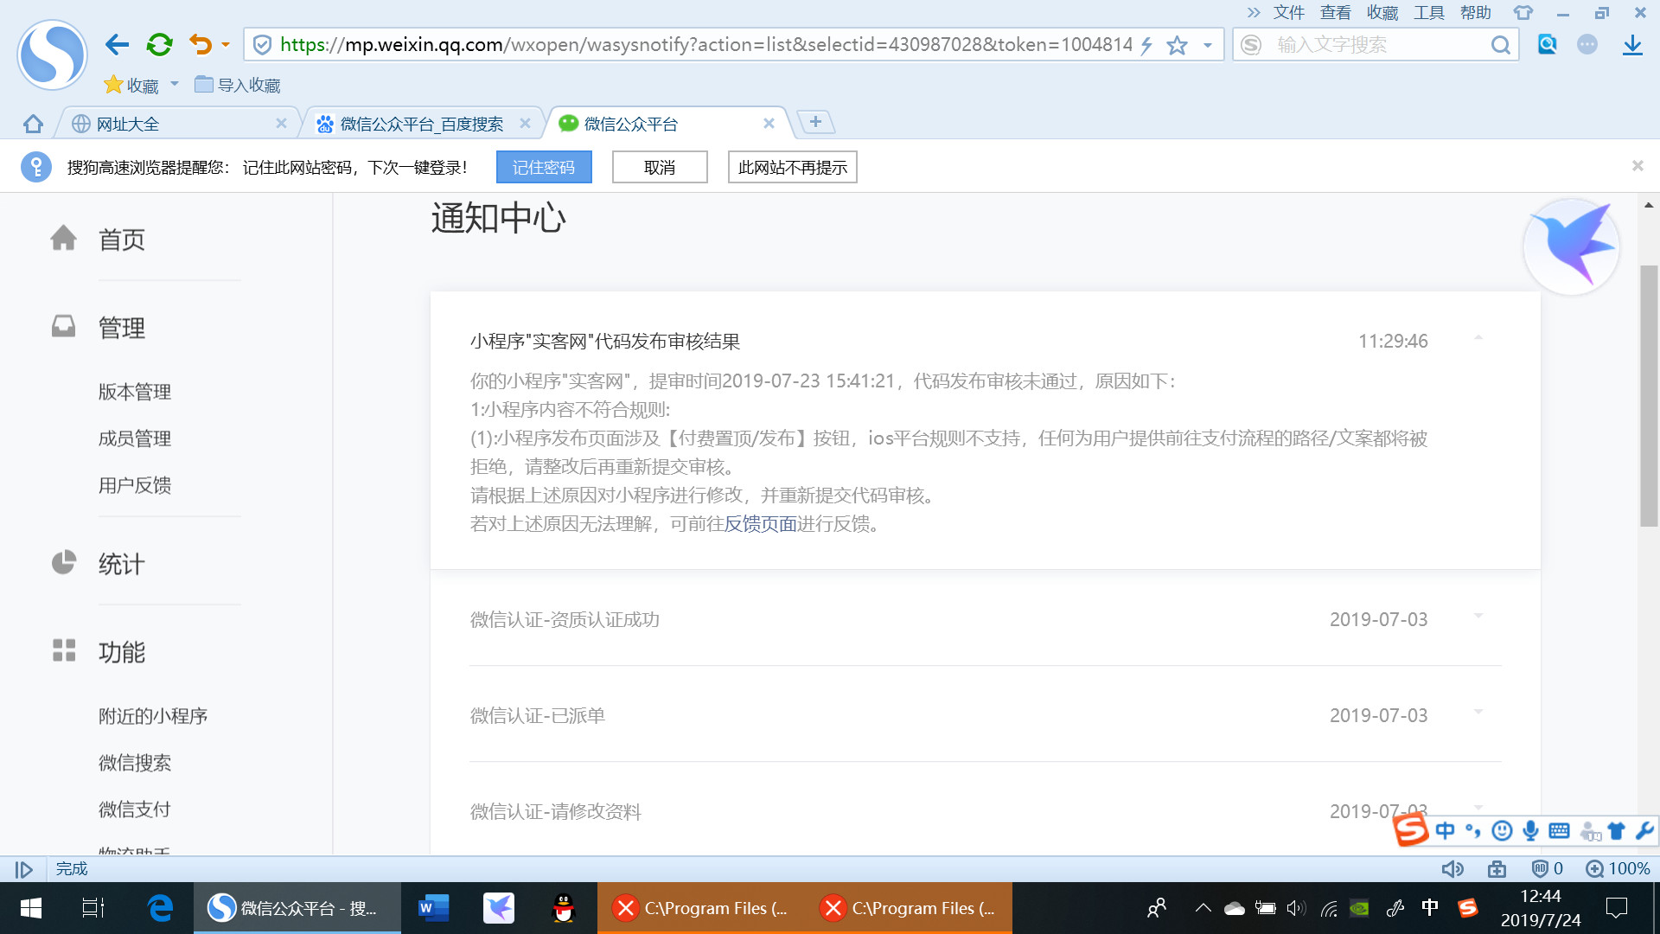Image resolution: width=1660 pixels, height=934 pixels.
Task: Click the page zoom 100% control
Action: point(1618,868)
